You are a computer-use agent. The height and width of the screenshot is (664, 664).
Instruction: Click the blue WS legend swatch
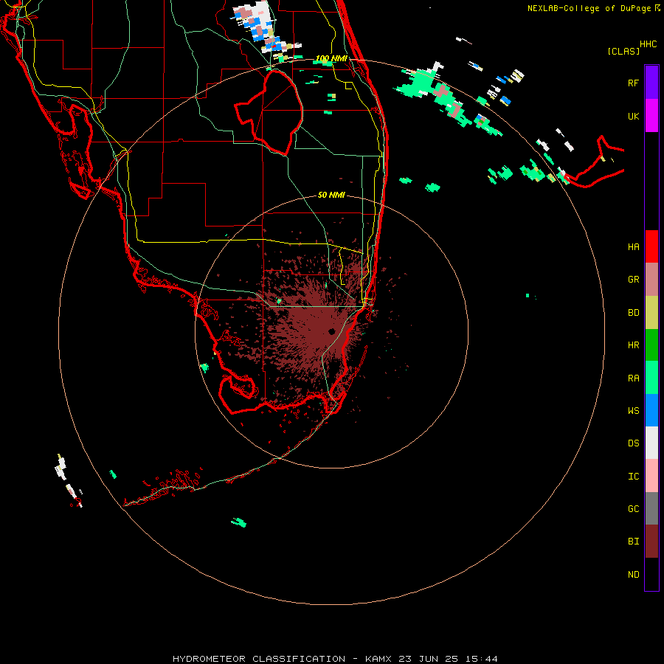(x=651, y=410)
